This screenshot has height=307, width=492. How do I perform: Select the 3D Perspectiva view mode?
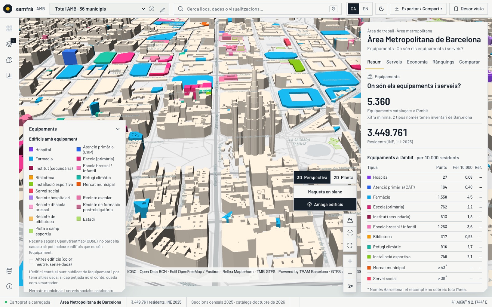click(312, 177)
